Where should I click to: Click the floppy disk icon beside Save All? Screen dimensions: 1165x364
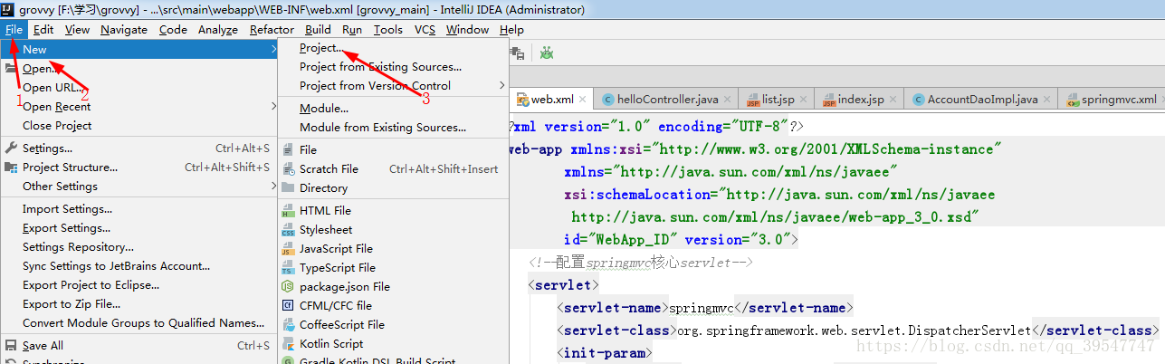click(x=12, y=346)
